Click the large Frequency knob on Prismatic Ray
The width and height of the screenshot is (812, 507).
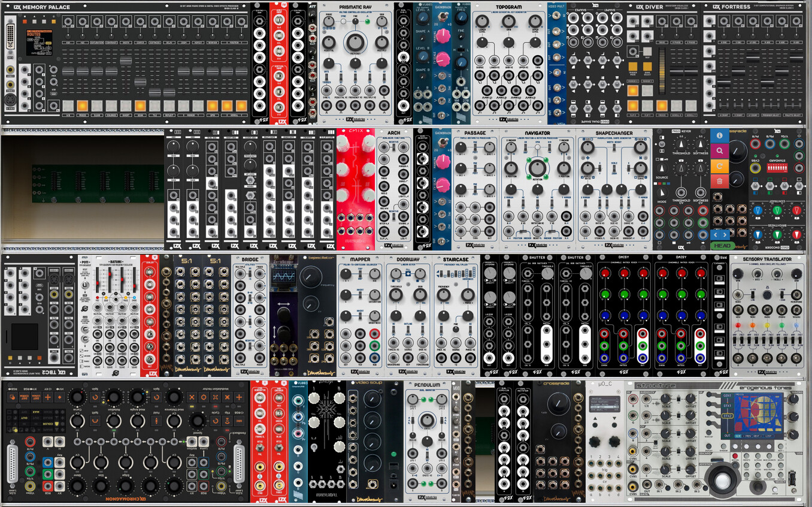coord(355,43)
